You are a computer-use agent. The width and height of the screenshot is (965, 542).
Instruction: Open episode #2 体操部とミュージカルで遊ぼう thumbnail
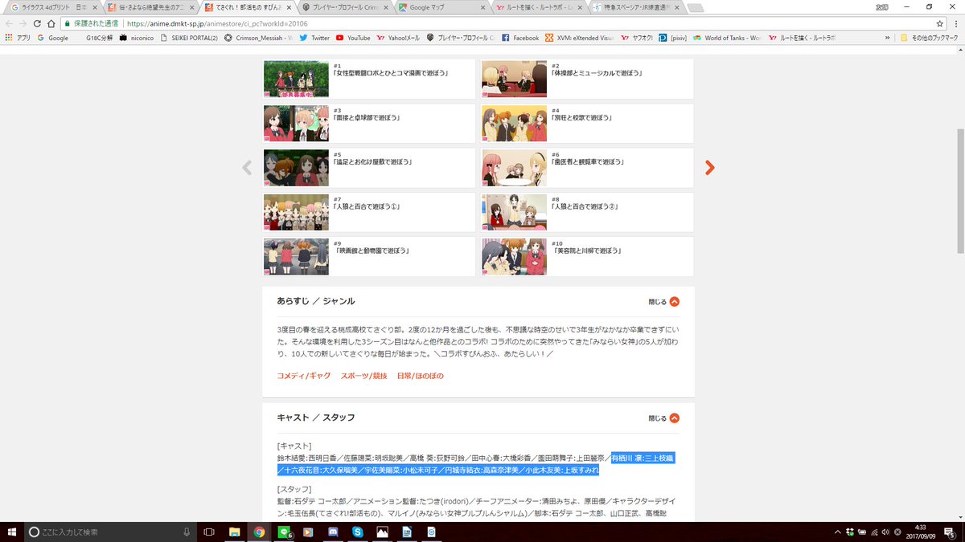pos(515,79)
